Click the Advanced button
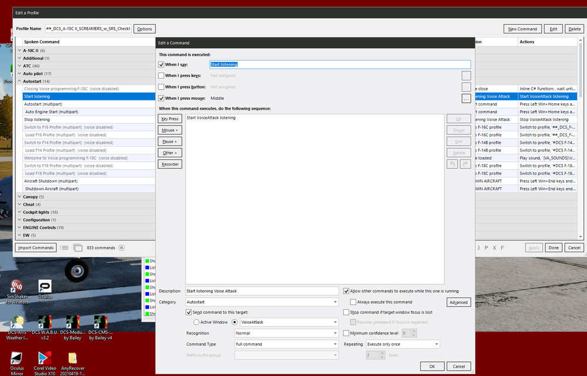Screen dimensions: 587x376 click(x=458, y=302)
